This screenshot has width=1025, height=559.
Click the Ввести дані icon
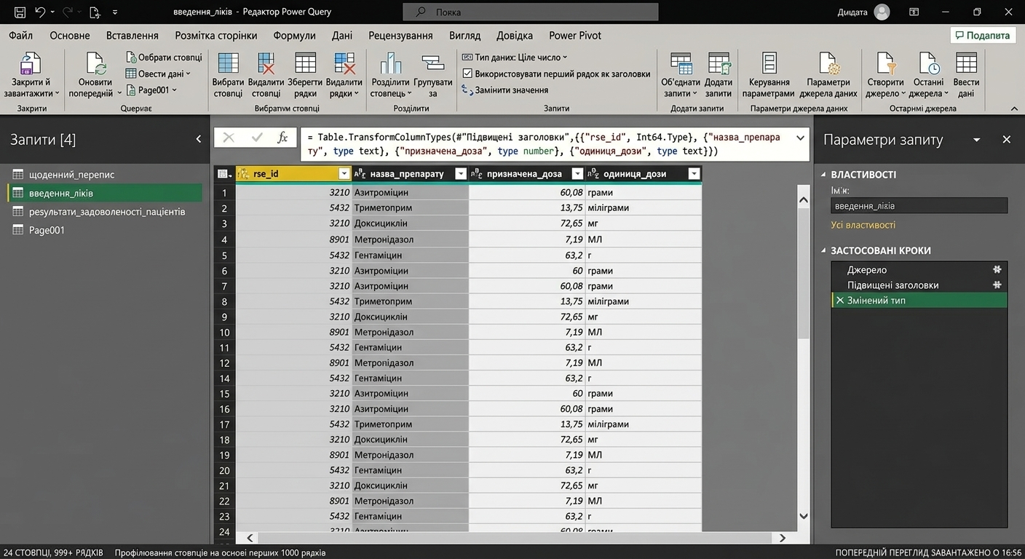[x=966, y=63]
